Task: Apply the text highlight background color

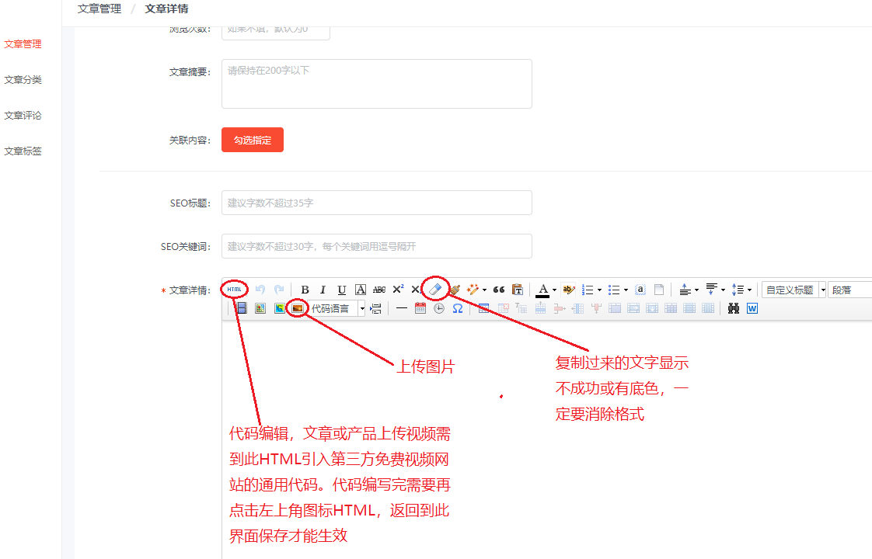Action: coord(568,290)
